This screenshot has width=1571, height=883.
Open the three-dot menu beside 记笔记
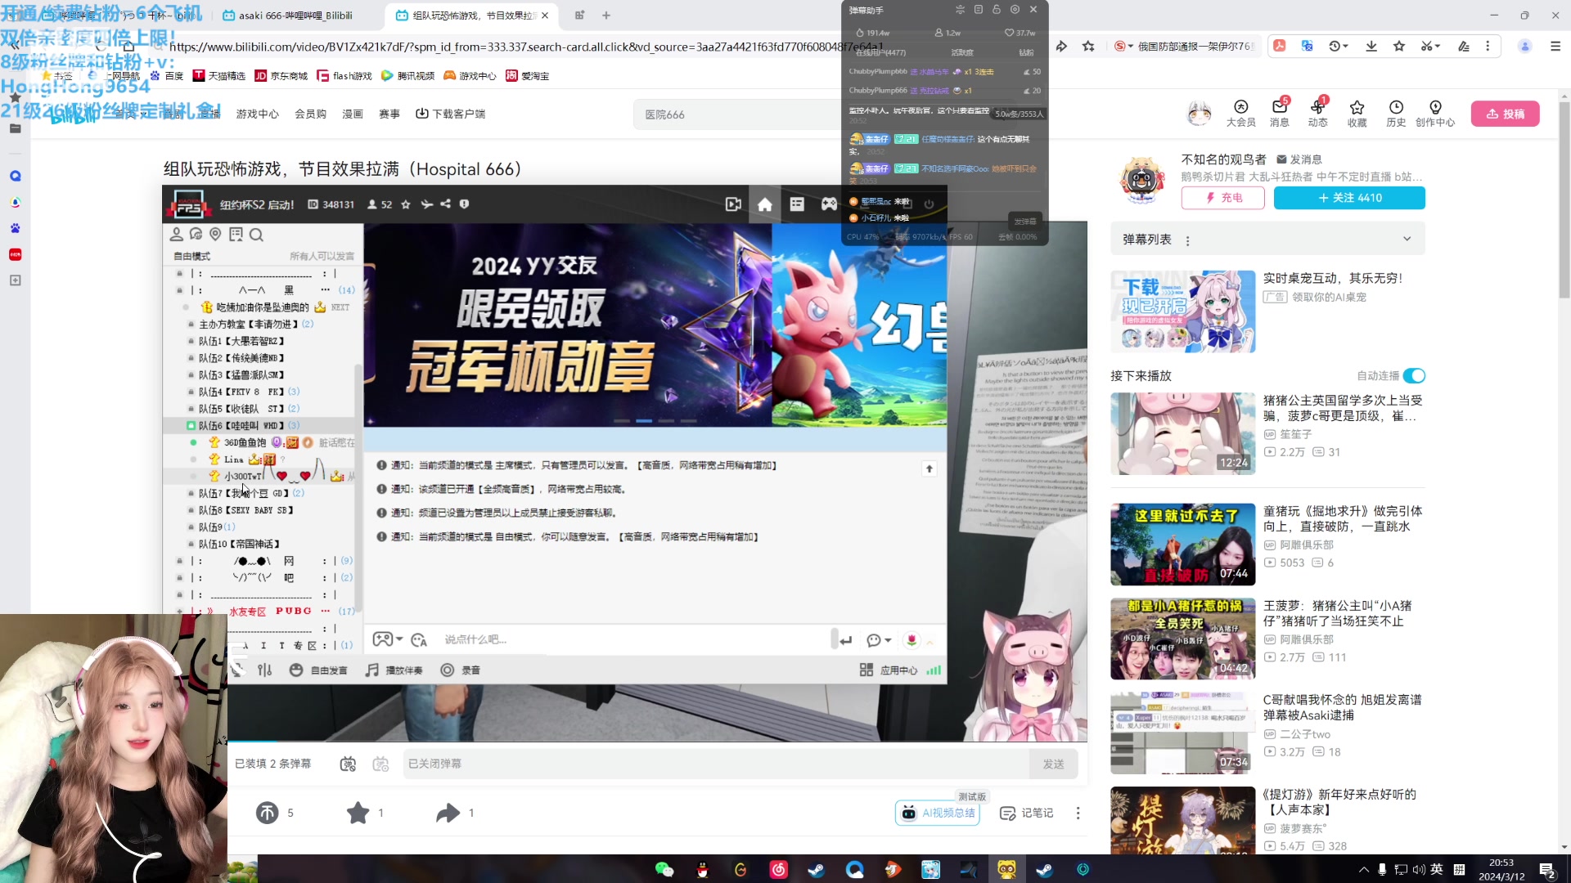point(1078,813)
